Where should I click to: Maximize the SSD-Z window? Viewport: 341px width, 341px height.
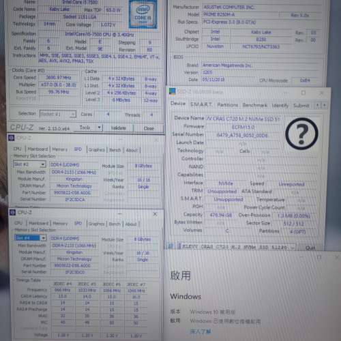point(303,93)
